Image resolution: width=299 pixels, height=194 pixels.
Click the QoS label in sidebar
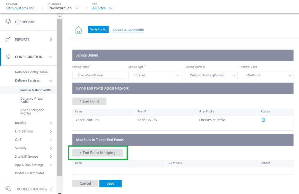click(x=18, y=140)
